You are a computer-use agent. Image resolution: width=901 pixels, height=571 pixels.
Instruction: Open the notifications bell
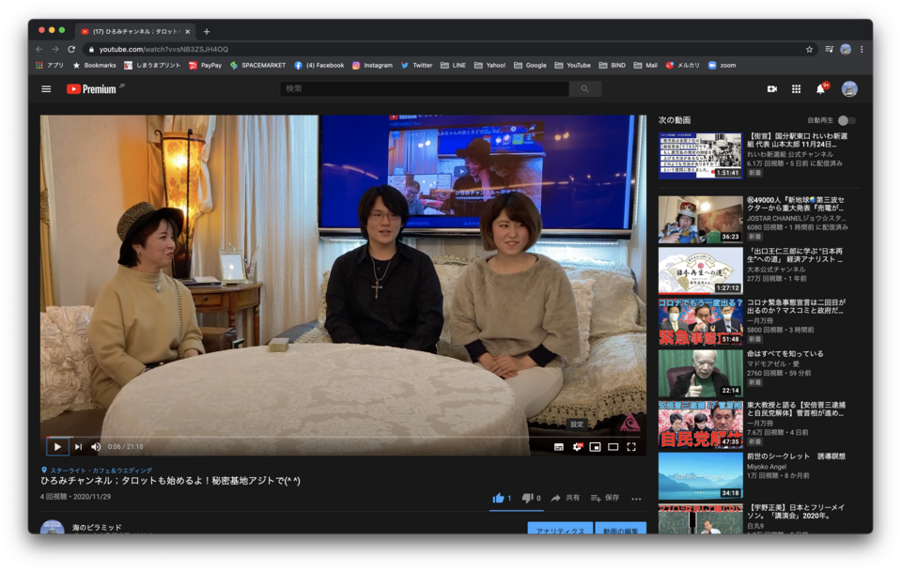820,89
